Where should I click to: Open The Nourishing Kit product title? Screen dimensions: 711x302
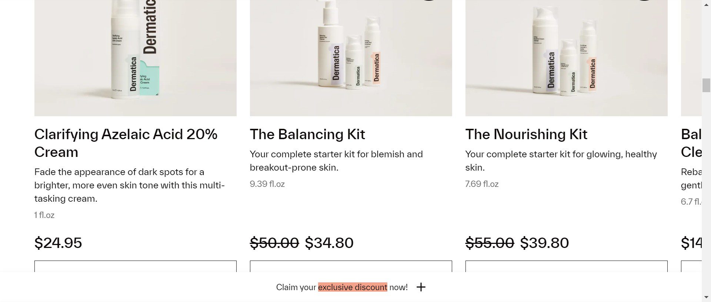[526, 134]
